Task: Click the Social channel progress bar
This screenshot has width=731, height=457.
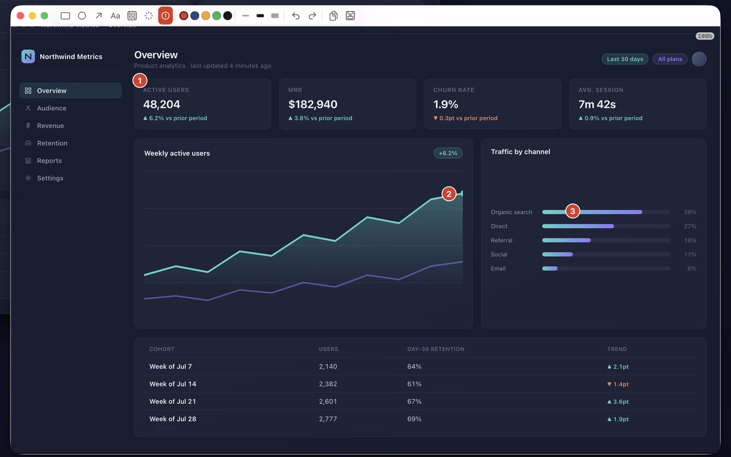Action: pos(606,254)
